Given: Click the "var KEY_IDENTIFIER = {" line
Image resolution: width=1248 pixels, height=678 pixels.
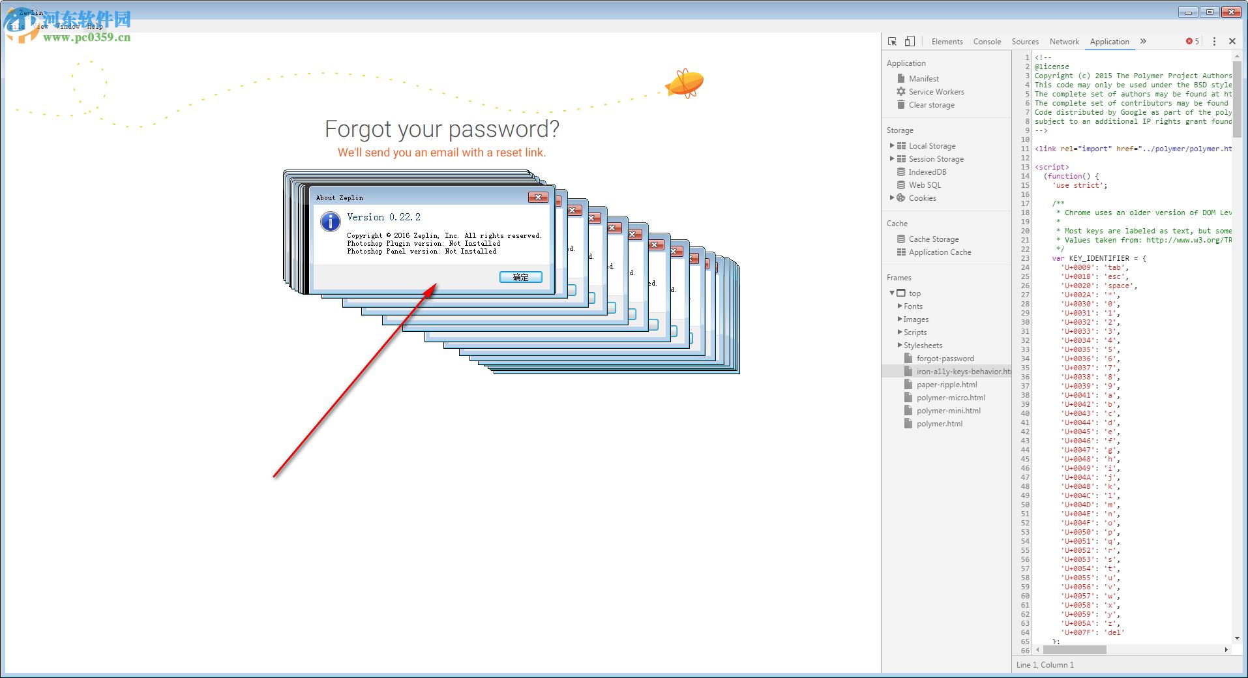Looking at the screenshot, I should (1099, 258).
